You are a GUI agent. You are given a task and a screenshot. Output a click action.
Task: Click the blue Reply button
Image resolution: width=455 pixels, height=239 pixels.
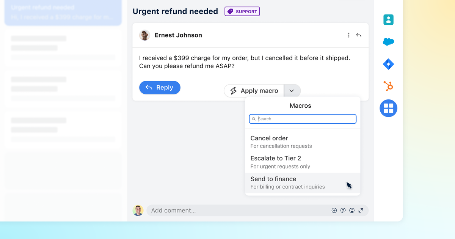(160, 88)
